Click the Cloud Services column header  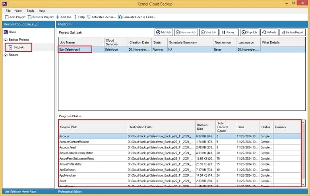116,42
